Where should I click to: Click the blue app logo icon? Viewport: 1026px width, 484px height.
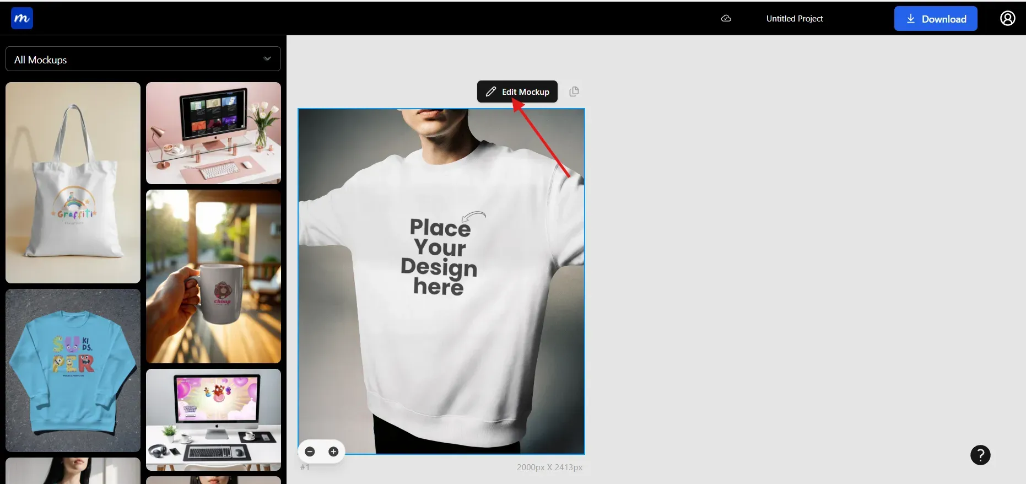coord(22,18)
